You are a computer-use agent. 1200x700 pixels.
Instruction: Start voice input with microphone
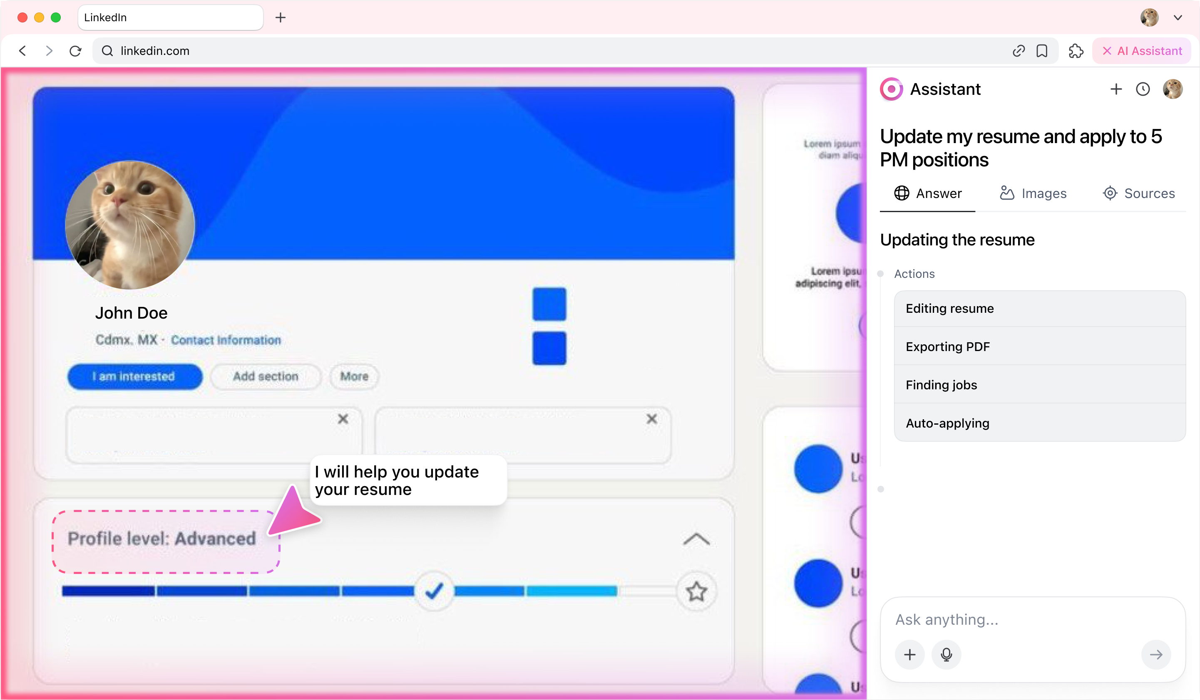pos(946,655)
